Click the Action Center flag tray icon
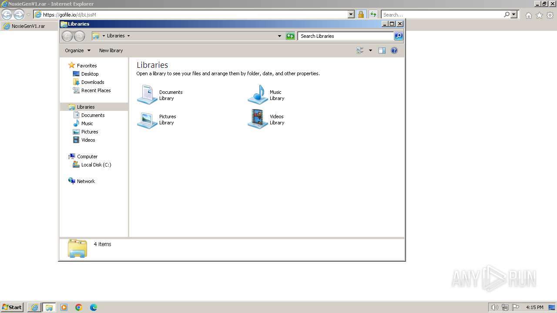Viewport: 557px width, 313px height. (x=515, y=307)
